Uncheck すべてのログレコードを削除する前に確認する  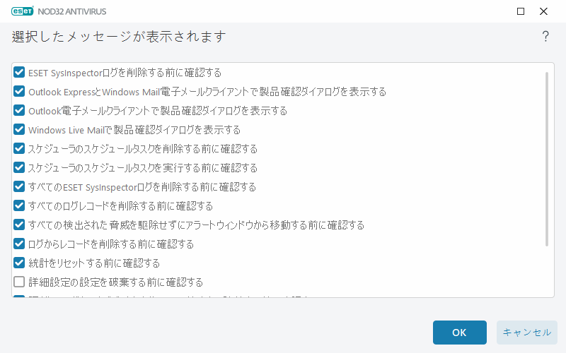click(x=19, y=205)
